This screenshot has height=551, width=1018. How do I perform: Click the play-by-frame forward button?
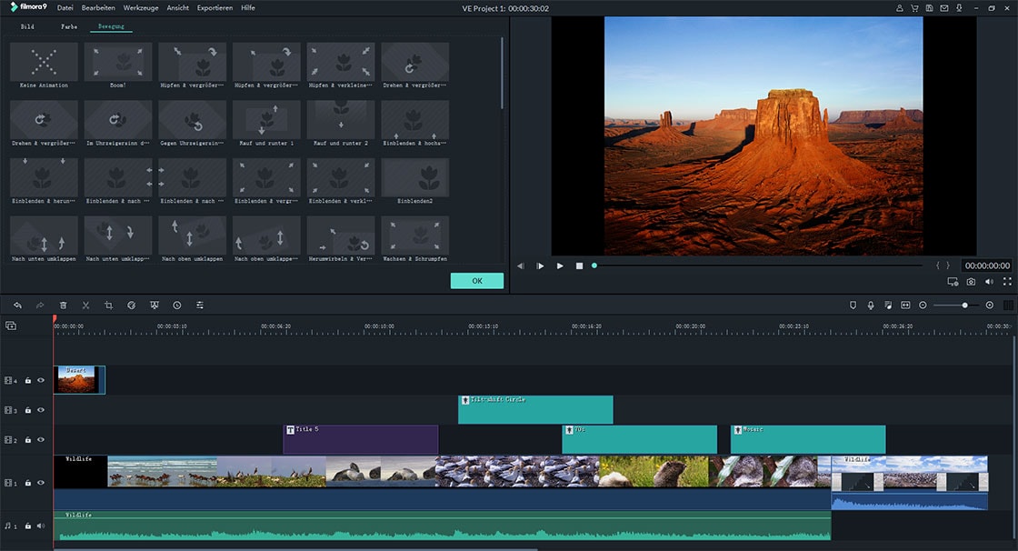540,265
